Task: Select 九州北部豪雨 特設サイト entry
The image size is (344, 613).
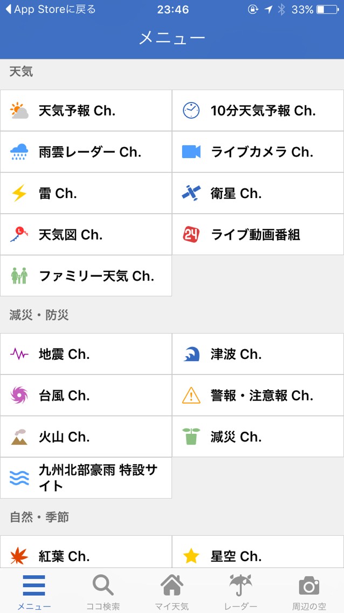Action: pos(86,478)
